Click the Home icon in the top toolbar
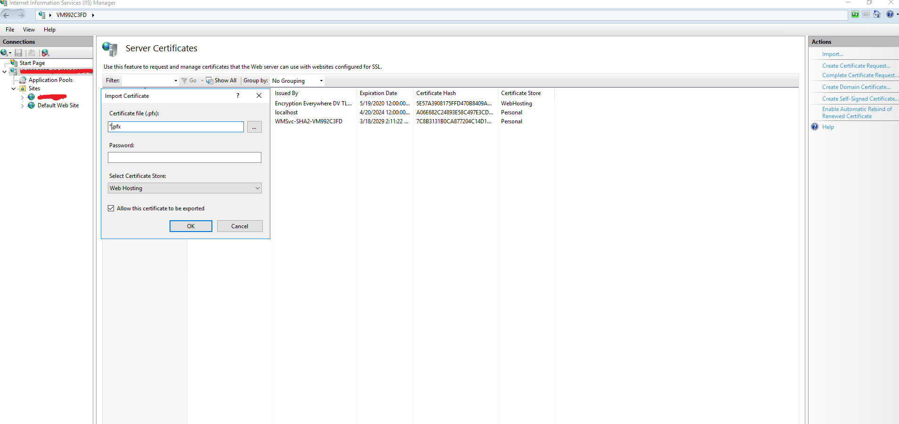This screenshot has width=899, height=424. (876, 15)
